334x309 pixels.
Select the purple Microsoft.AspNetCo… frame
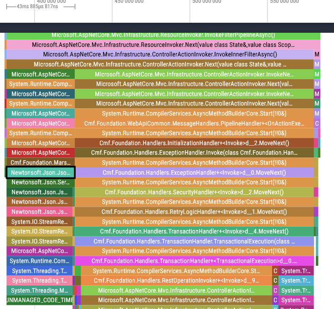click(39, 251)
